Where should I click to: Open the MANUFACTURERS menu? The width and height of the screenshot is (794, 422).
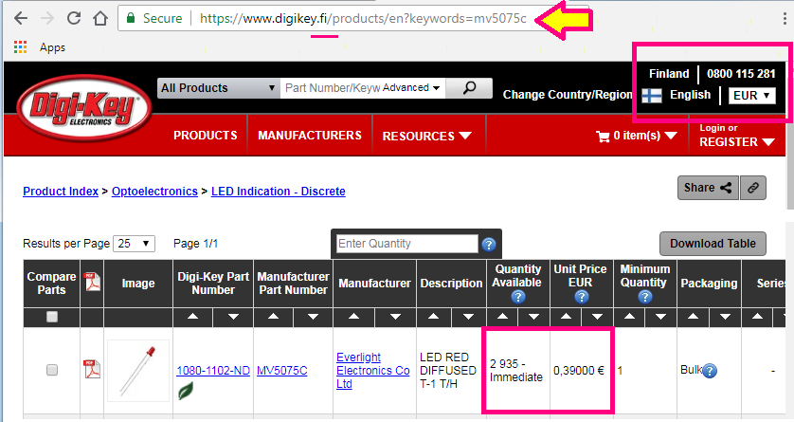310,136
